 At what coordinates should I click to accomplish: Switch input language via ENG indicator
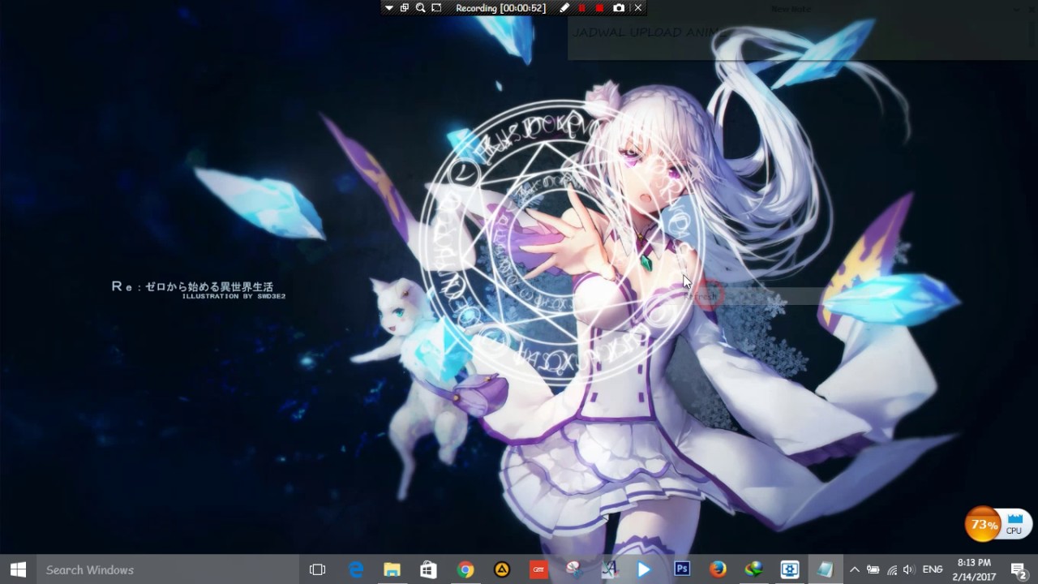933,569
